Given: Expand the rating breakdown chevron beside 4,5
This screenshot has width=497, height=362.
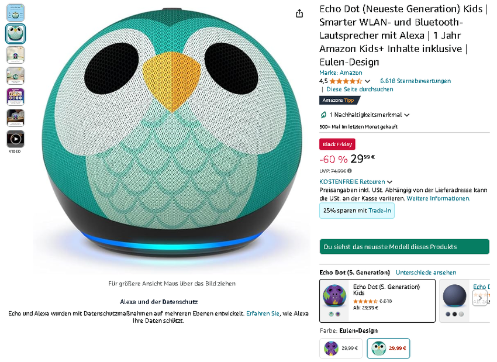Looking at the screenshot, I should point(367,81).
